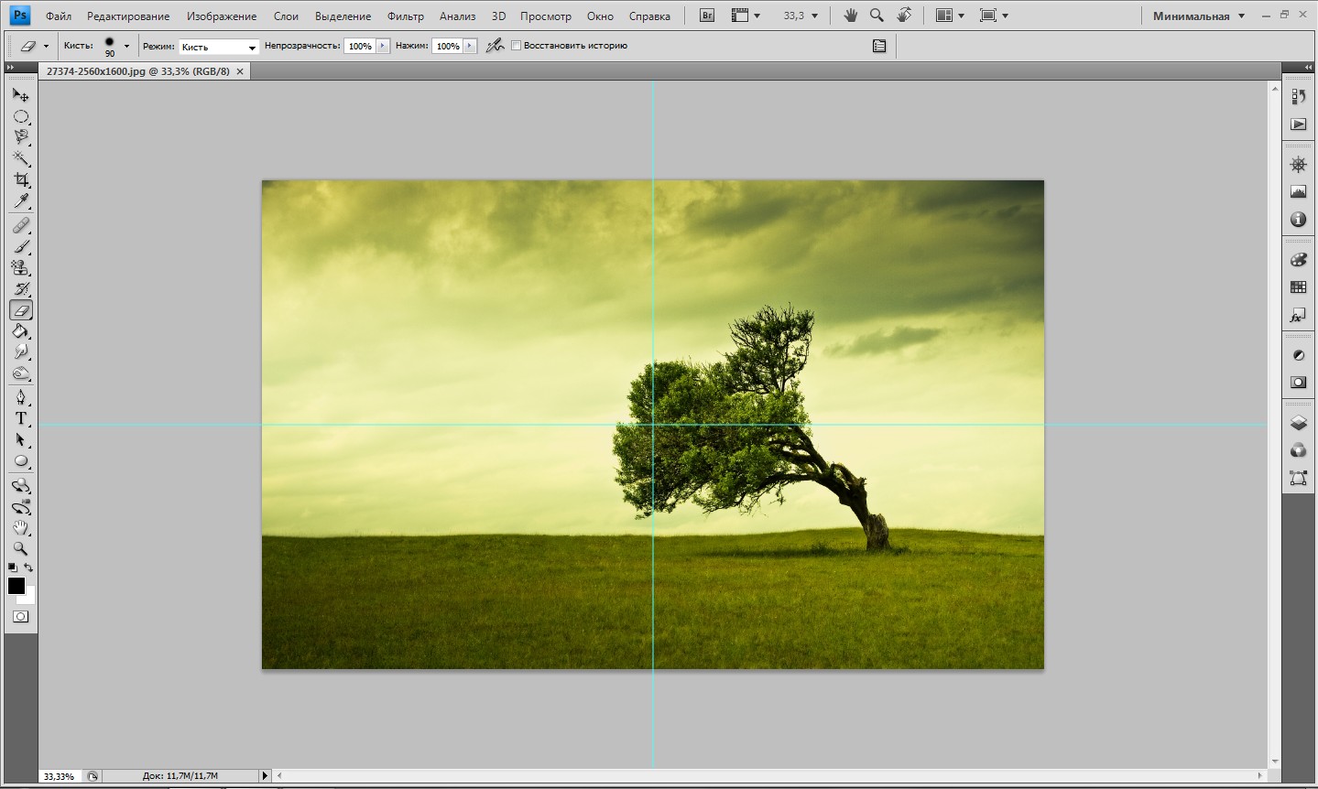The image size is (1318, 789).
Task: Select the History Brush tool
Action: [x=20, y=289]
